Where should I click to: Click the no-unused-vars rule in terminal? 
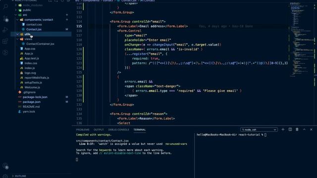(176, 144)
